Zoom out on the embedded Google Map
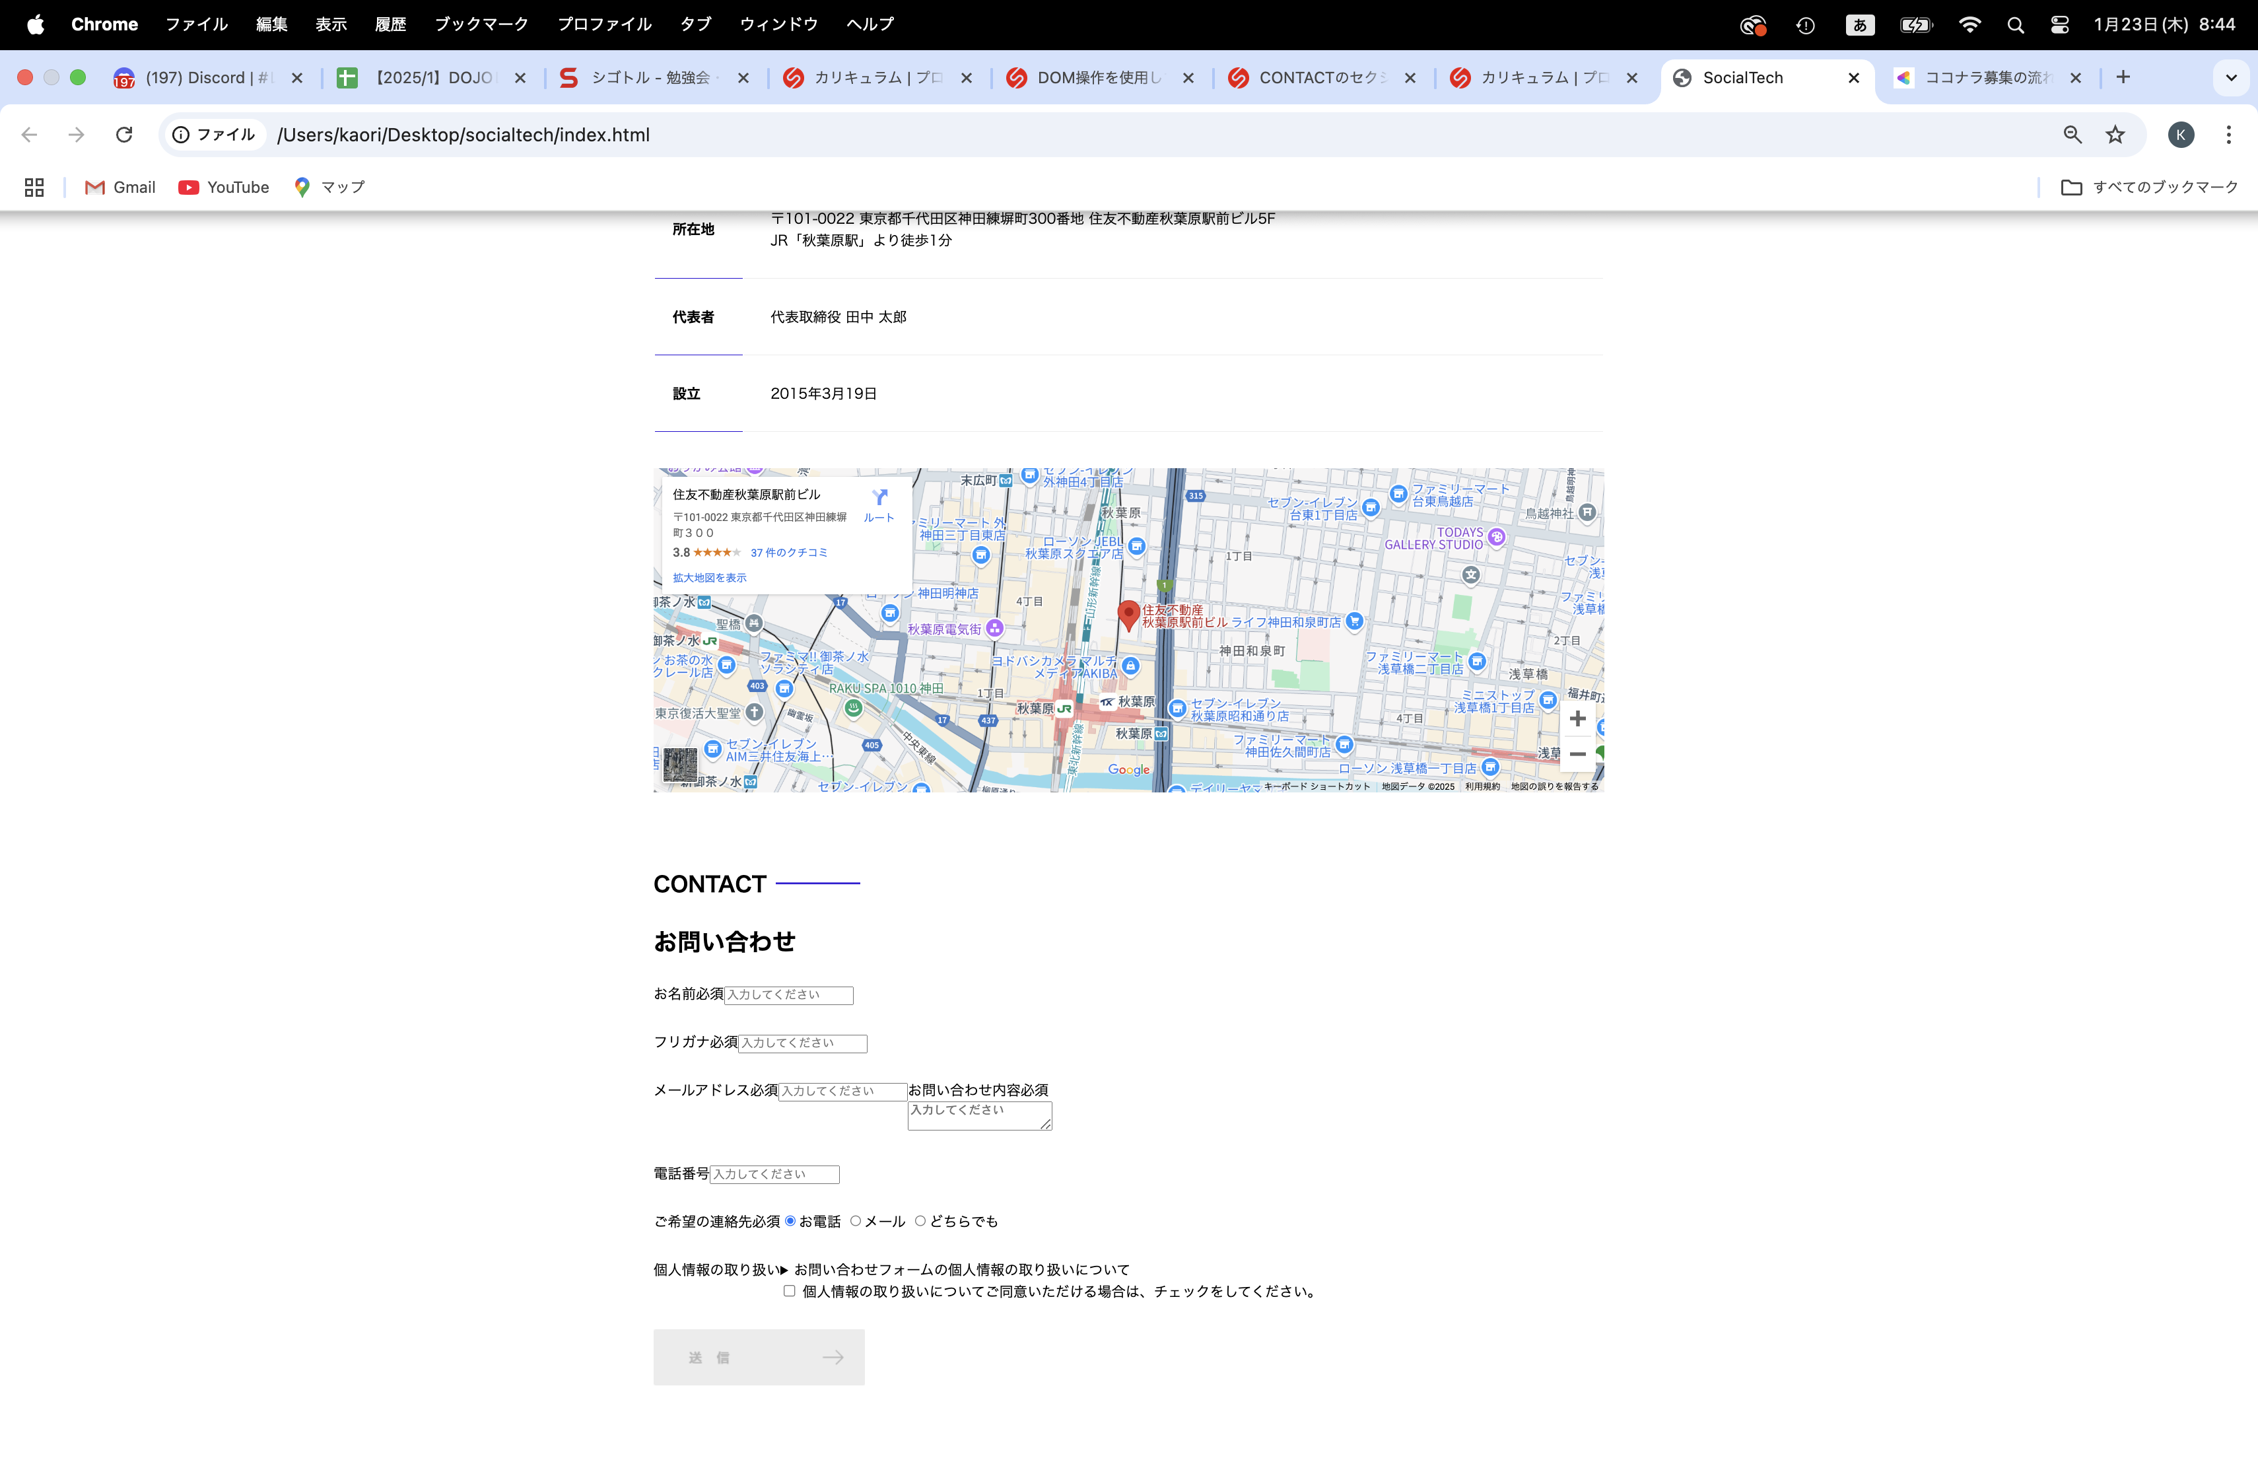 click(1578, 753)
